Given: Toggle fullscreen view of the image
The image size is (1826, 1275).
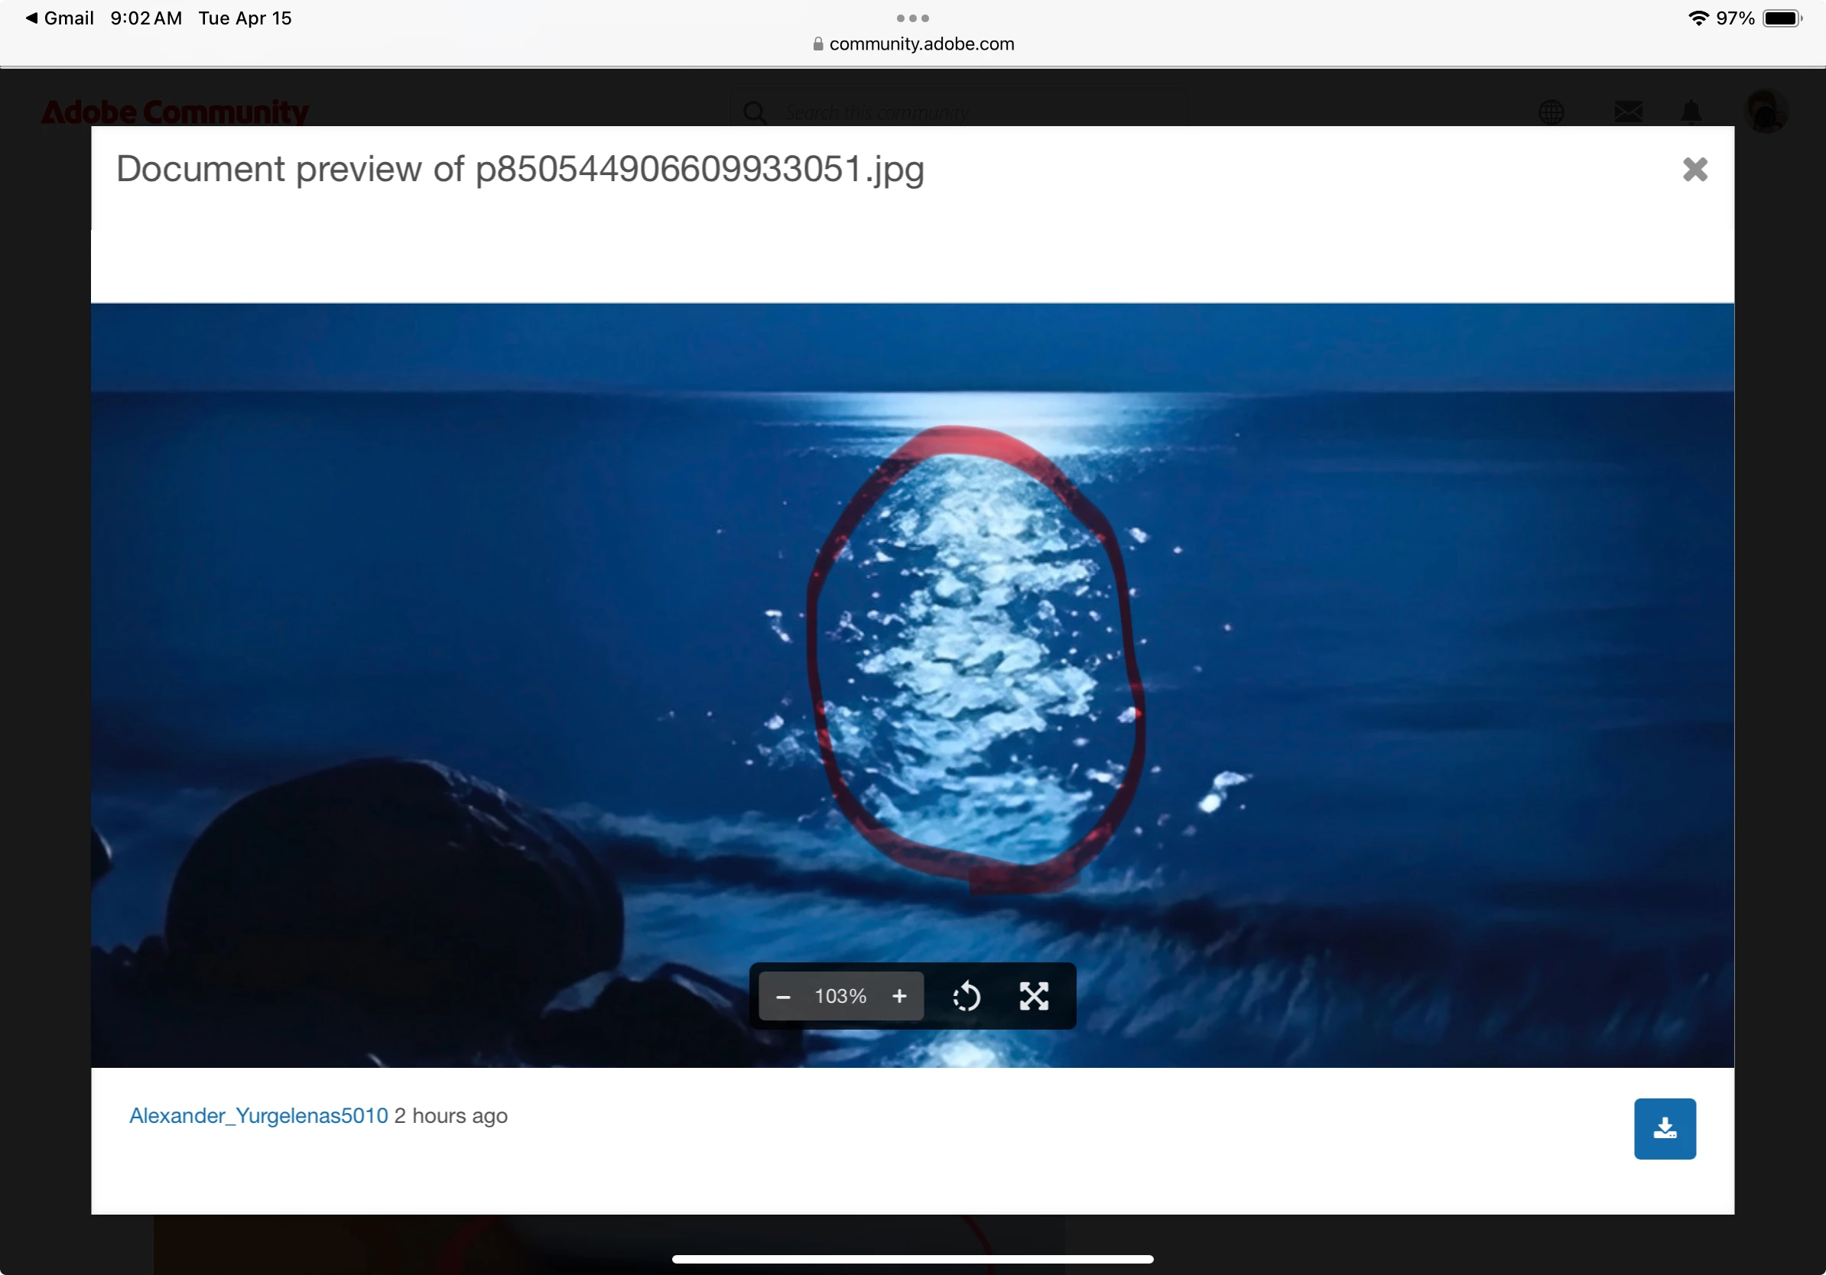Looking at the screenshot, I should pos(1034,996).
